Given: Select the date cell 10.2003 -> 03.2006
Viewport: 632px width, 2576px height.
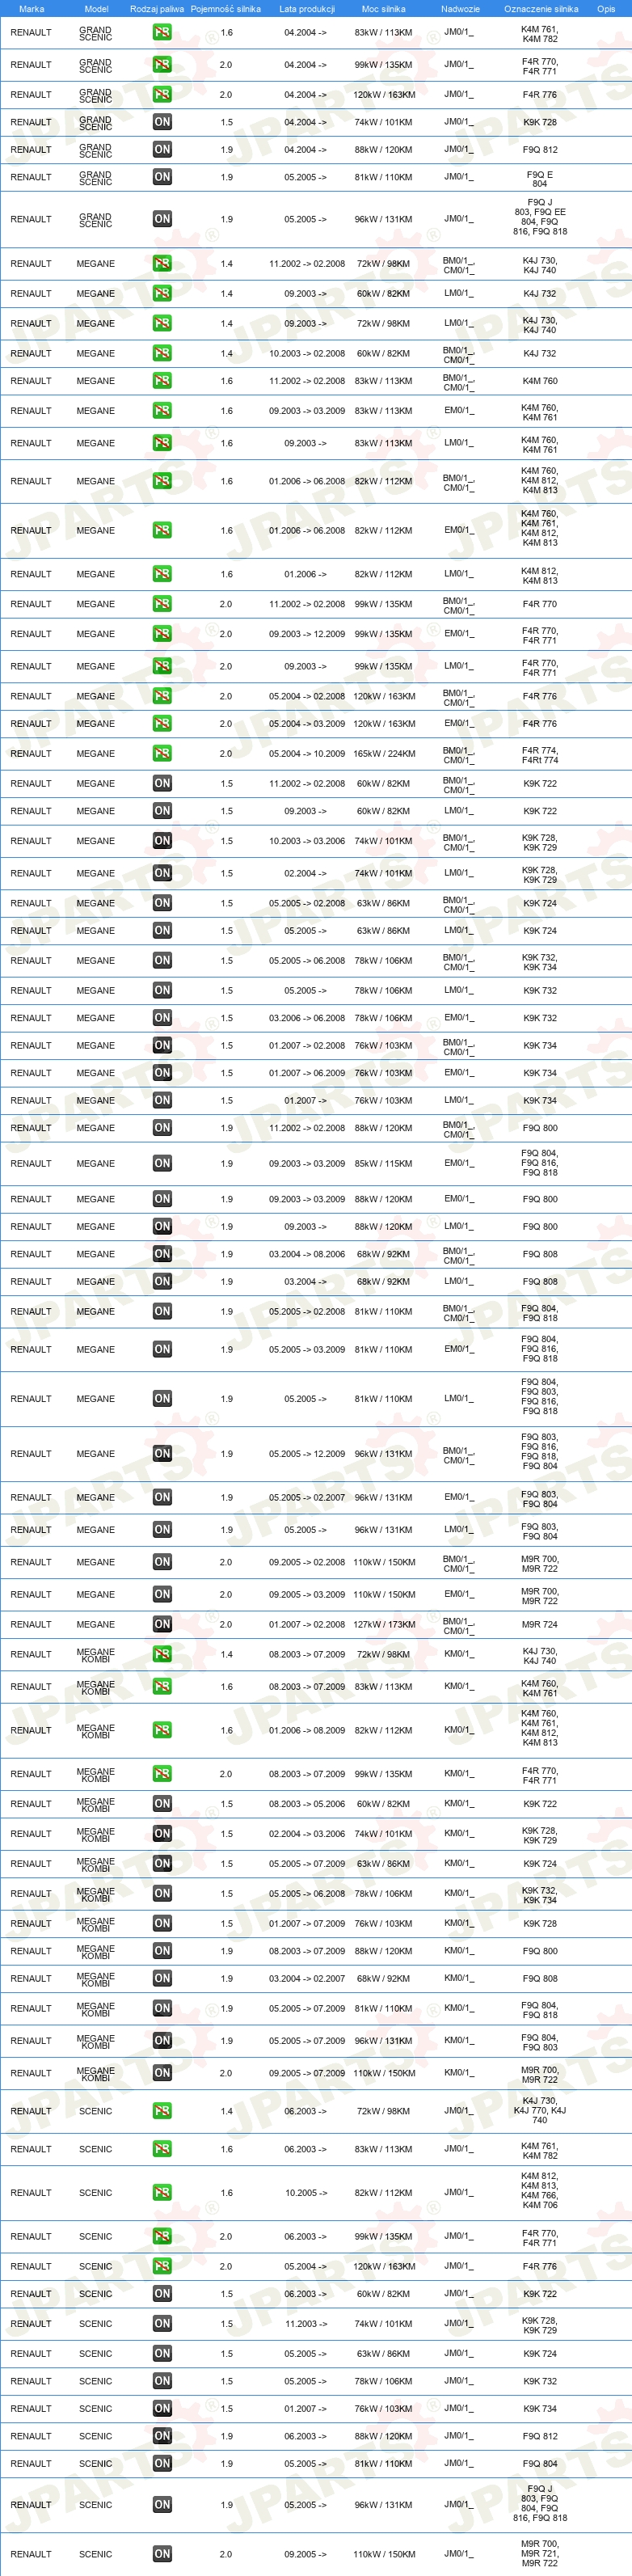Looking at the screenshot, I should click(x=307, y=841).
